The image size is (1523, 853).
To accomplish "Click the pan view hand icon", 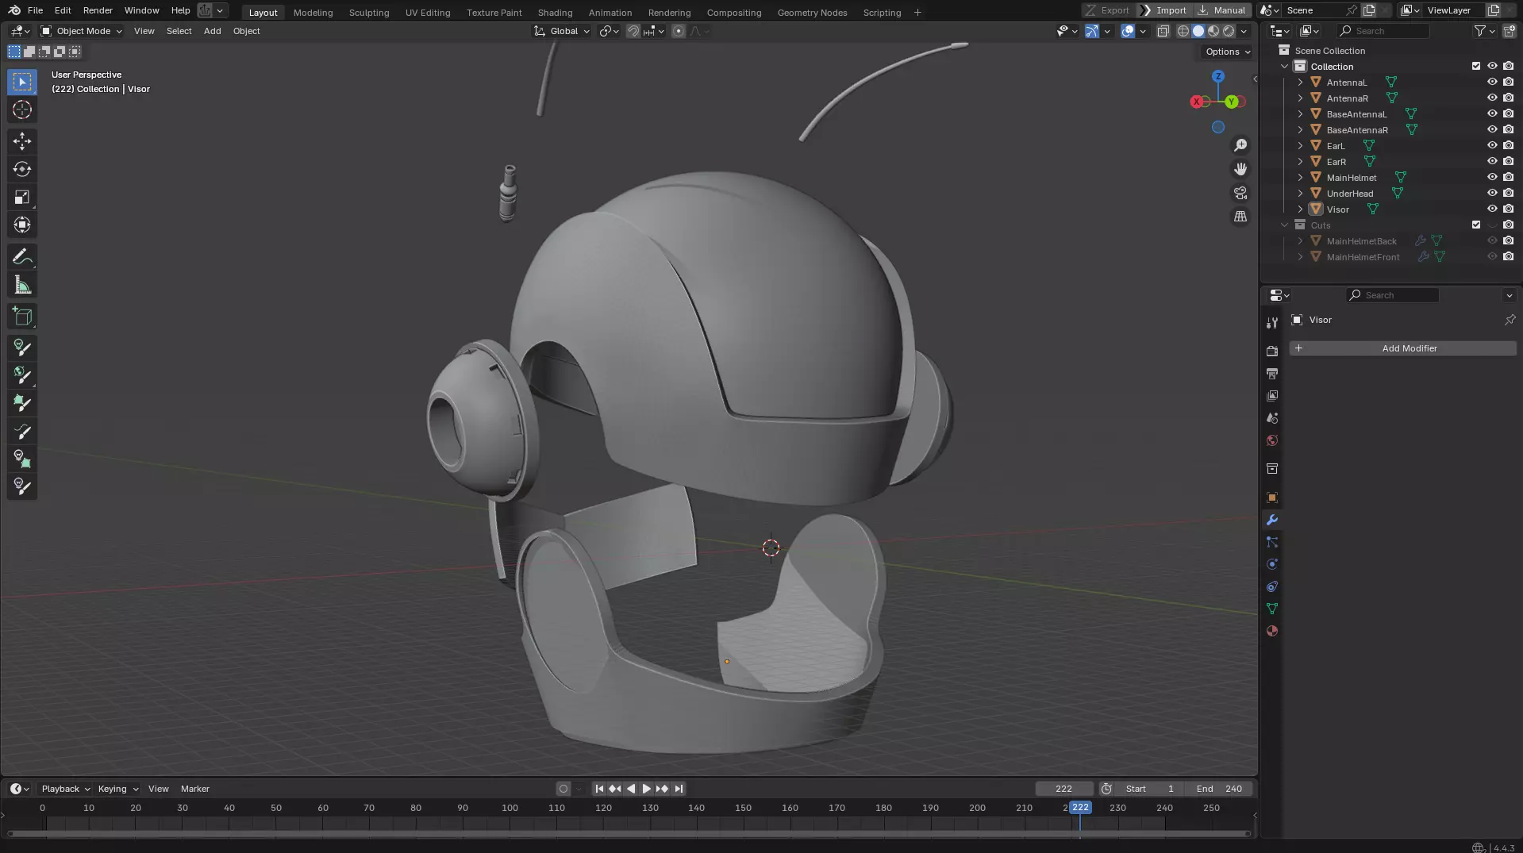I will [1240, 169].
